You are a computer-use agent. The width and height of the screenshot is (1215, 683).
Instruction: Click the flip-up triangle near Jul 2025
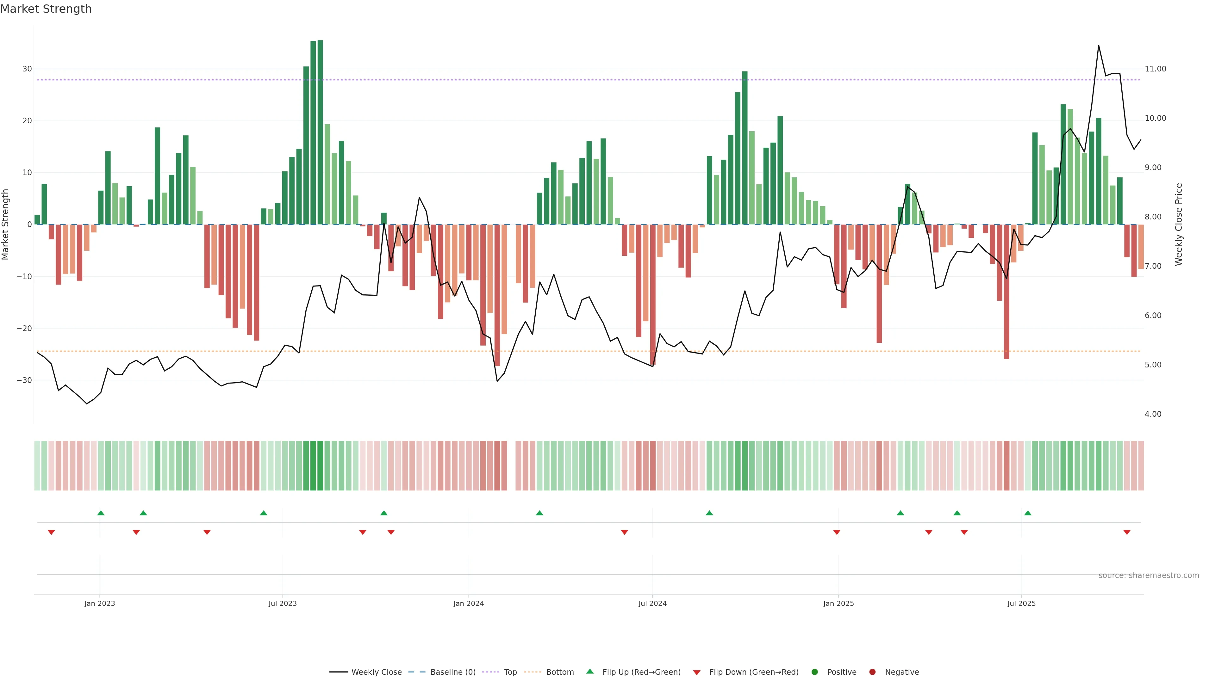point(1028,513)
